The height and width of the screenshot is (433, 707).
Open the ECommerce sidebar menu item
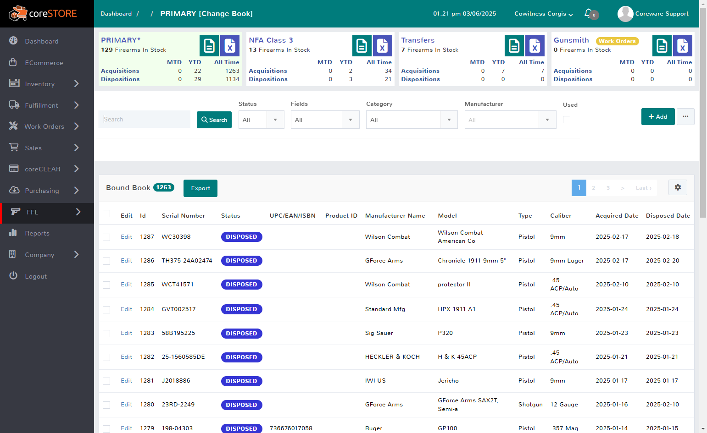pyautogui.click(x=47, y=62)
